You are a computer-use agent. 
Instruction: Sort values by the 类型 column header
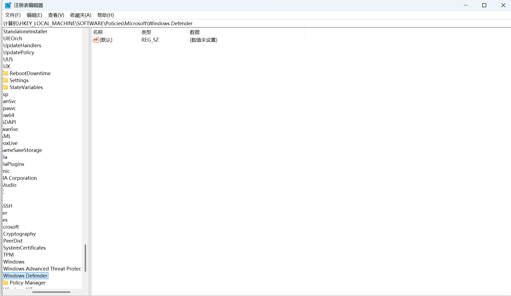164,32
